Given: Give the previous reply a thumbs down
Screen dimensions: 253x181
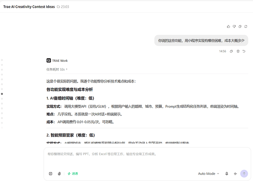Looking at the screenshot, I should [x=234, y=26].
